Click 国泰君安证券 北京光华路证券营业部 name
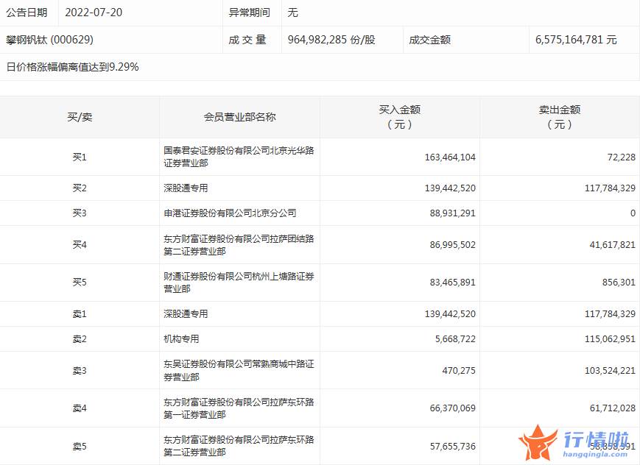Viewport: 640px width, 465px height. point(239,157)
